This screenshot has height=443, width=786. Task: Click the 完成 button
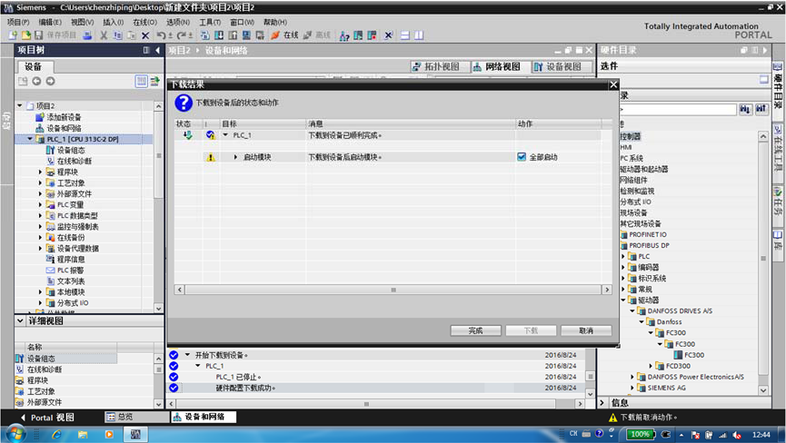[475, 330]
